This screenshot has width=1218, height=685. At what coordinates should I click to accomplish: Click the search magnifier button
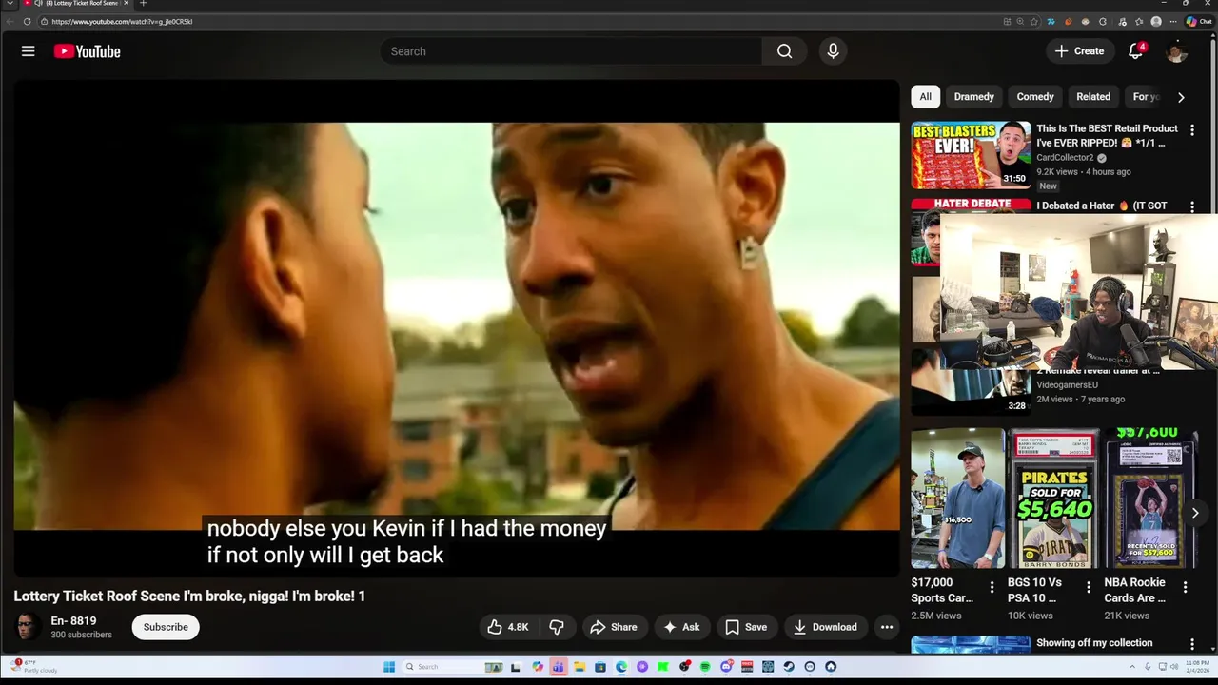click(784, 51)
